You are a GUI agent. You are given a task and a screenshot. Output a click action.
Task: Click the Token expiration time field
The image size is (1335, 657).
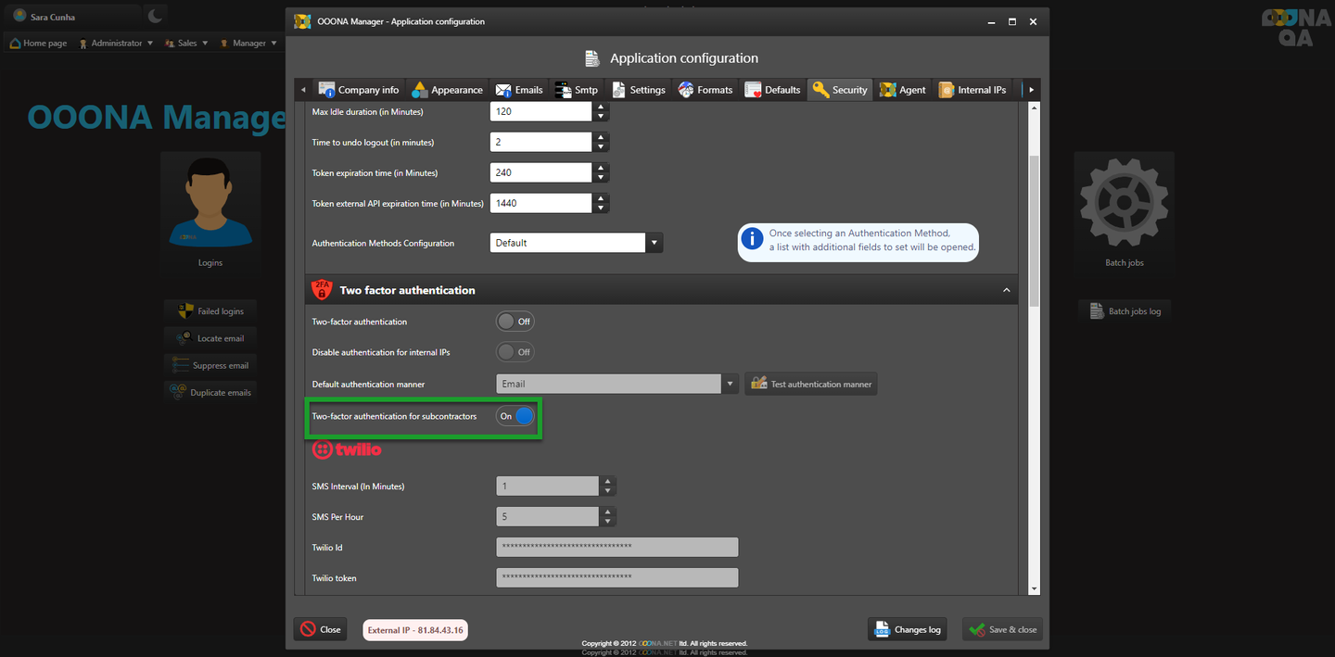540,172
